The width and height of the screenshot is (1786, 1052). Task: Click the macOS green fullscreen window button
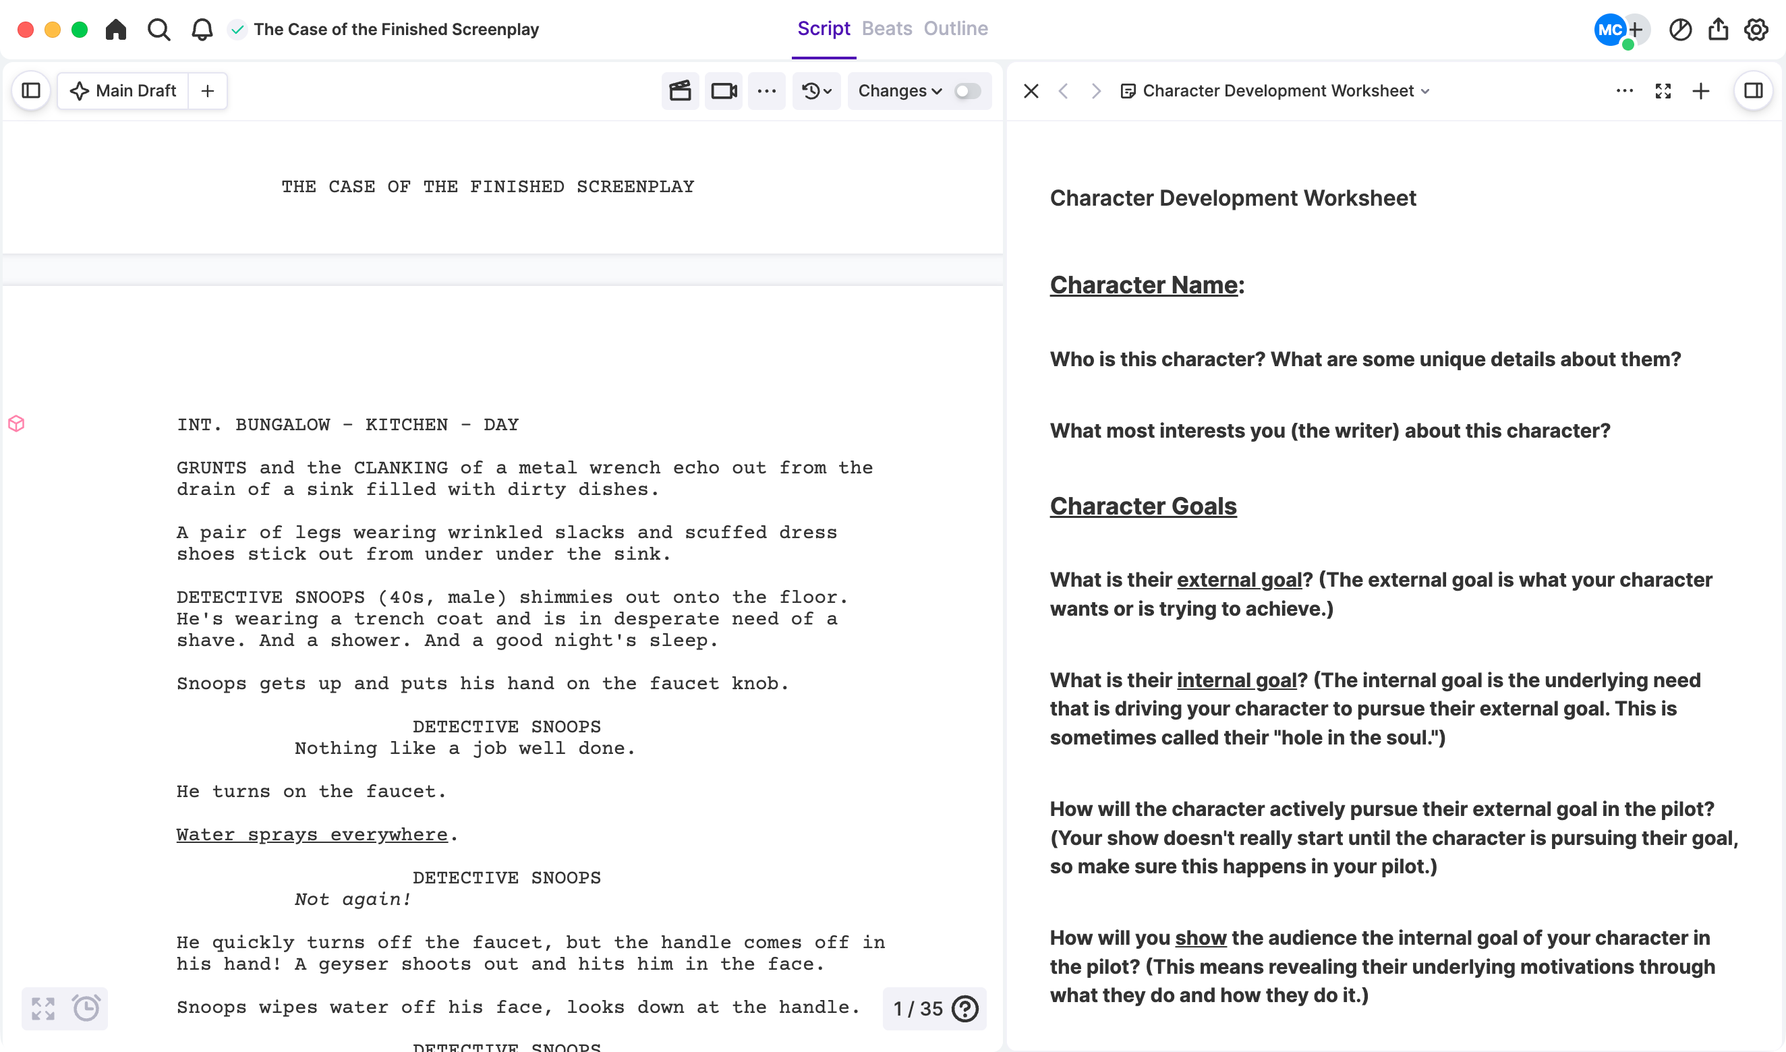point(80,30)
